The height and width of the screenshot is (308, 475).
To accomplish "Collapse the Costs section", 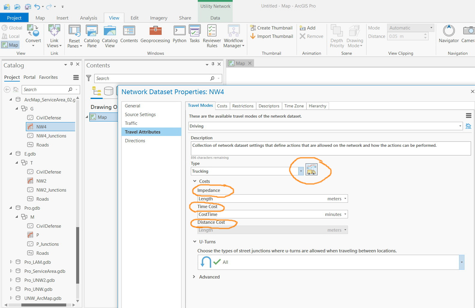I will click(x=194, y=181).
